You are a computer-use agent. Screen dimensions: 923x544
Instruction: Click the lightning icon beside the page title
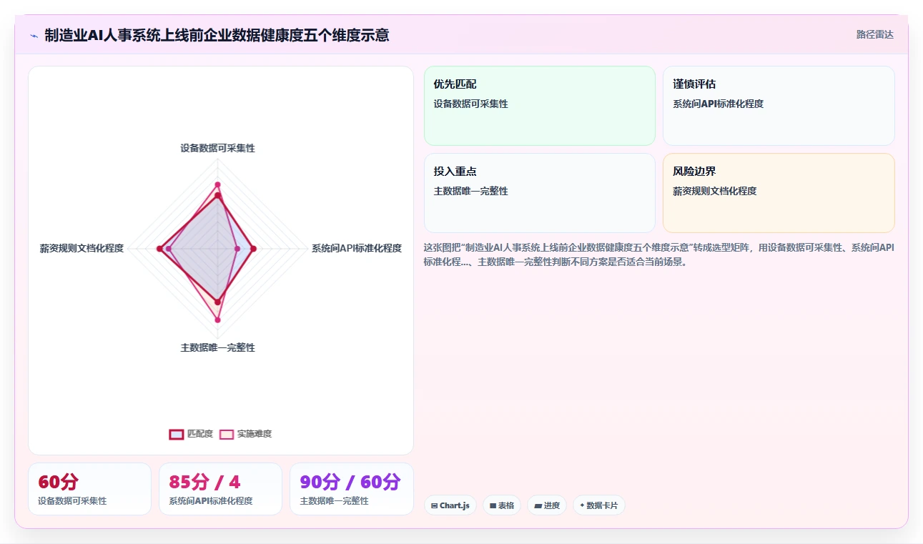pos(34,35)
